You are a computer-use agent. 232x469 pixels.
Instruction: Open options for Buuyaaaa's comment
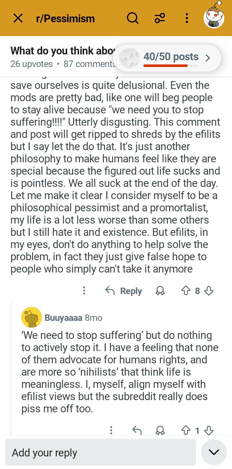click(111, 431)
